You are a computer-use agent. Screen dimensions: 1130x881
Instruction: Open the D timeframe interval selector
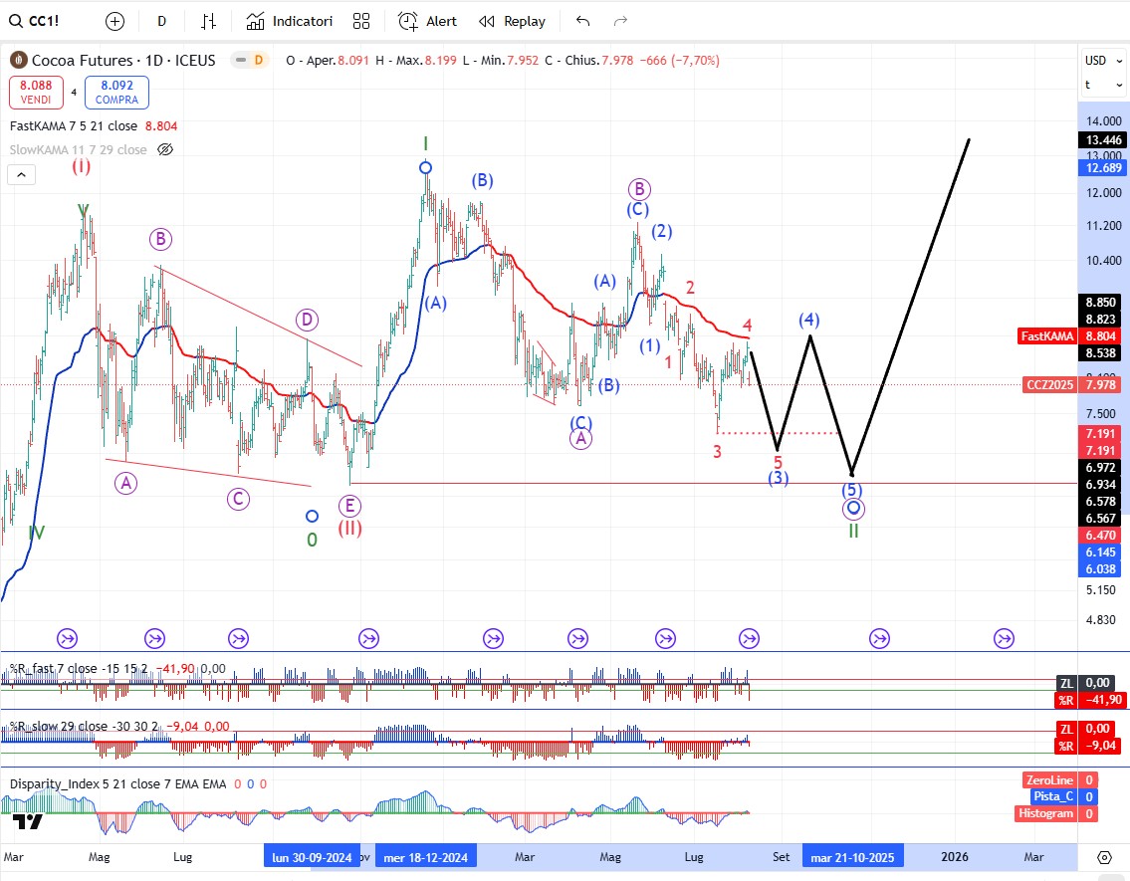(162, 21)
